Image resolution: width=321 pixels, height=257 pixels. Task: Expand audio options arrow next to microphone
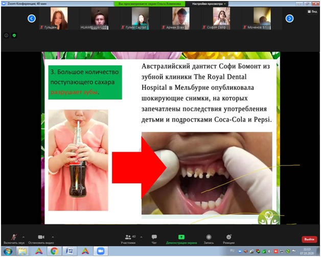click(23, 237)
